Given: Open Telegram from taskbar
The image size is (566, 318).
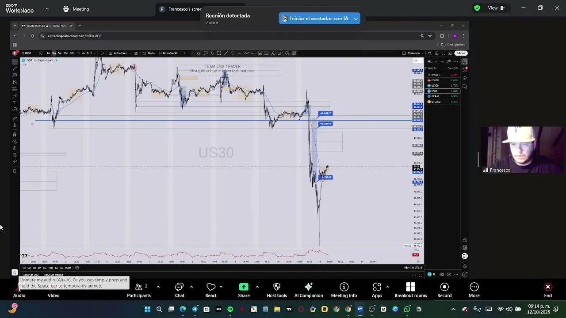Looking at the screenshot, I should pos(195,309).
